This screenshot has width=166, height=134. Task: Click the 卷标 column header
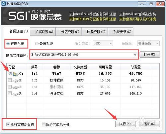point(57,67)
